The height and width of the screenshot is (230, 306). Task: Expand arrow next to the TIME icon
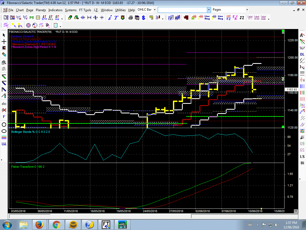tap(62, 19)
